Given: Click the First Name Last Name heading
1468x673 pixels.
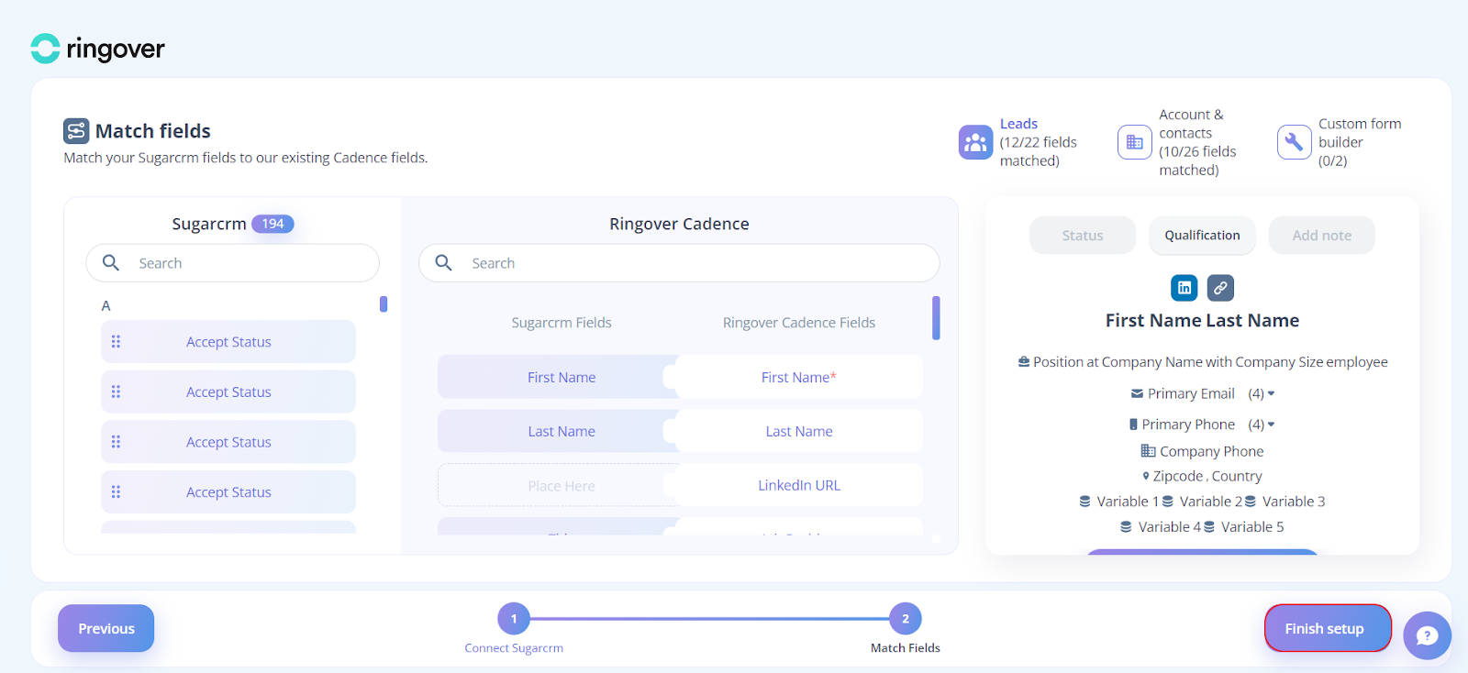Looking at the screenshot, I should 1202,320.
